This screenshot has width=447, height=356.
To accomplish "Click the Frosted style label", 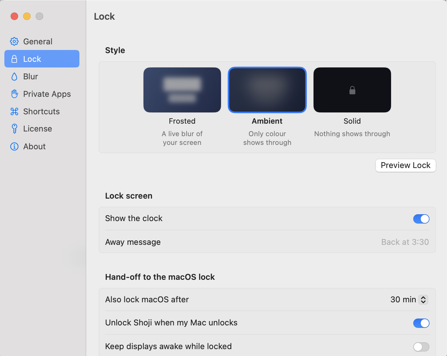I will (x=182, y=121).
